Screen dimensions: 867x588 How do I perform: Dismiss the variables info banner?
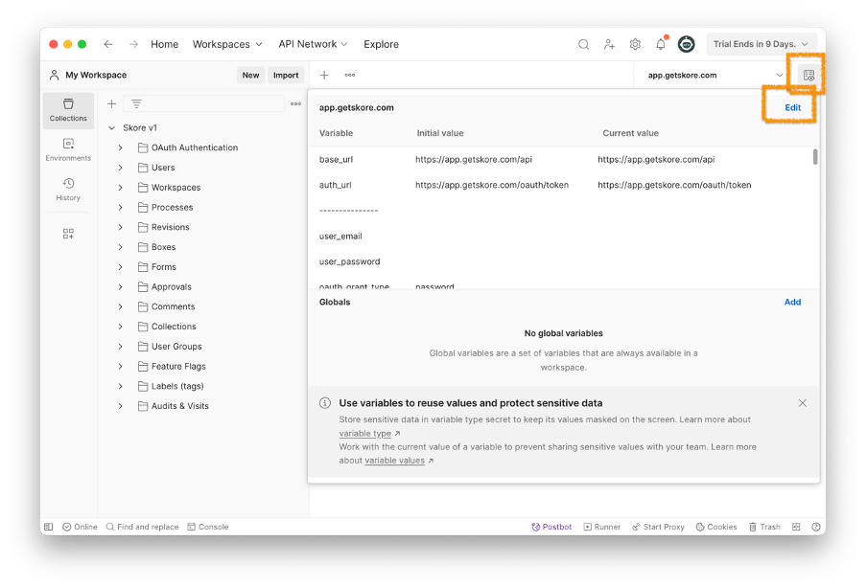803,403
